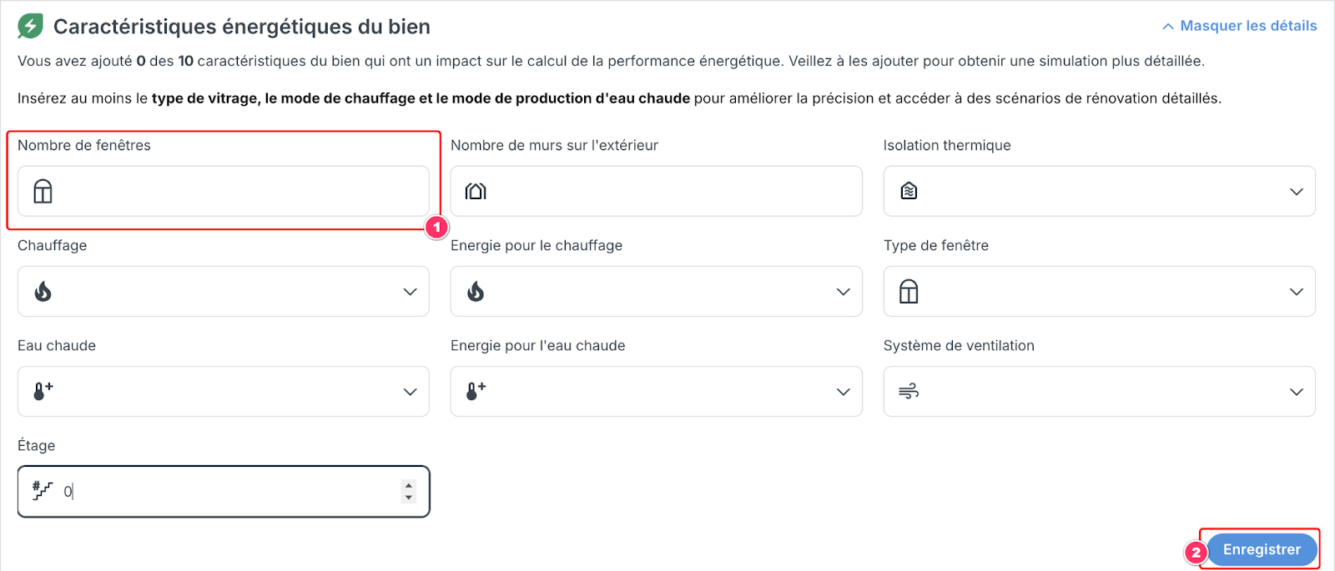Open the Type de fenêtre dropdown
The height and width of the screenshot is (571, 1335).
point(1099,291)
